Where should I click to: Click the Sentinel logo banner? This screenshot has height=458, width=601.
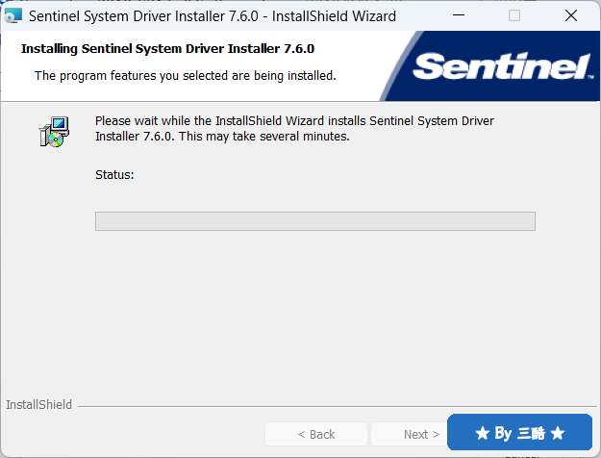(490, 66)
